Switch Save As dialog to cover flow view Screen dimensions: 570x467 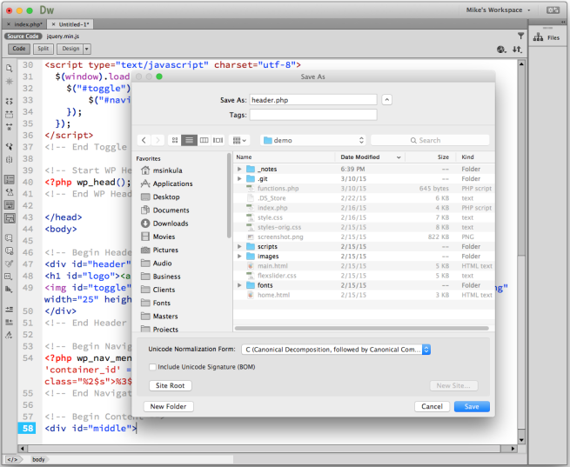(218, 140)
